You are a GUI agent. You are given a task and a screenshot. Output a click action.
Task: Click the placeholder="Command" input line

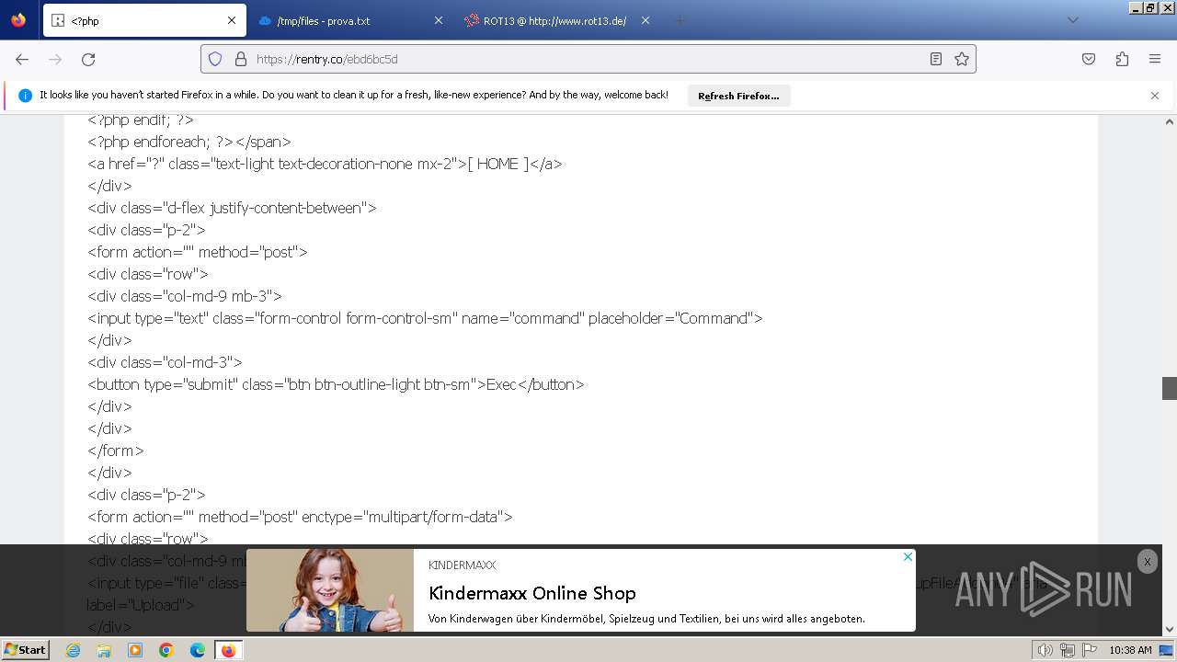tap(425, 318)
